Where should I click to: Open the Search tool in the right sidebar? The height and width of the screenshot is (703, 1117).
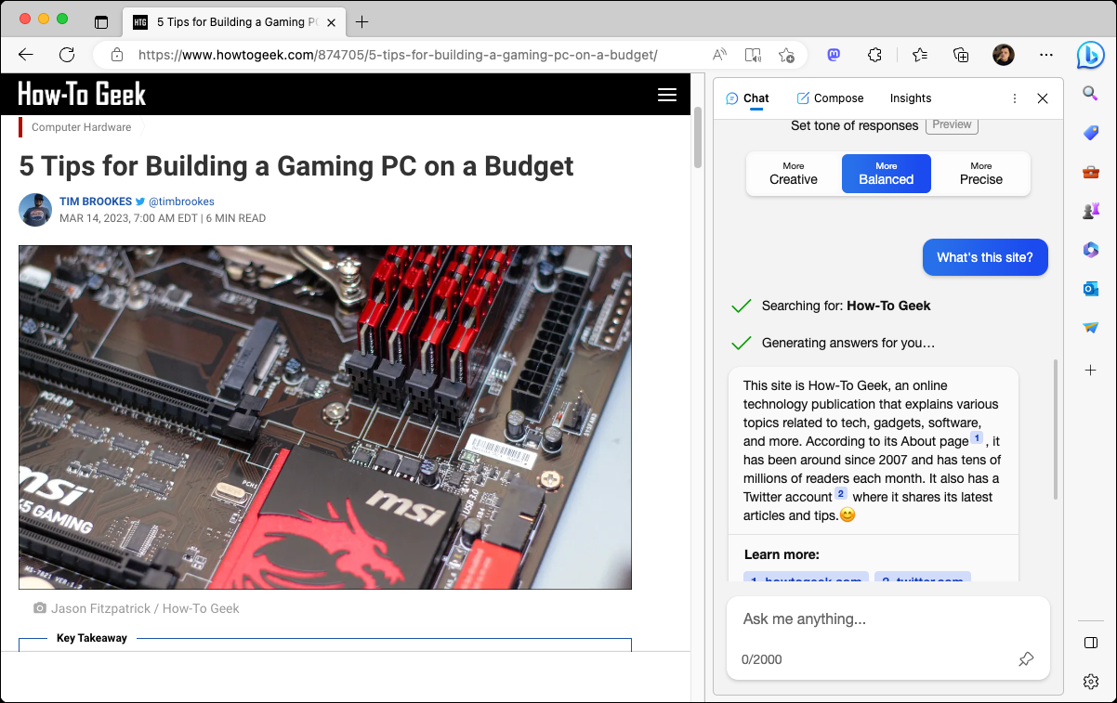coord(1090,93)
